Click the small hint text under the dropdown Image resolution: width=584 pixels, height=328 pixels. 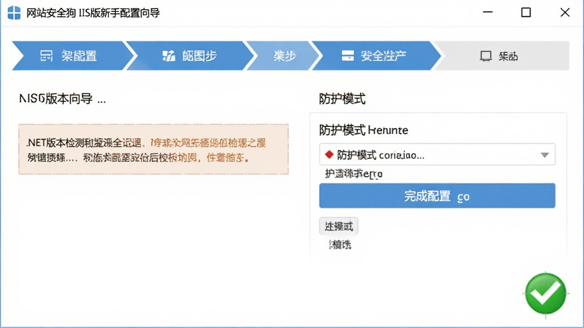pos(354,174)
